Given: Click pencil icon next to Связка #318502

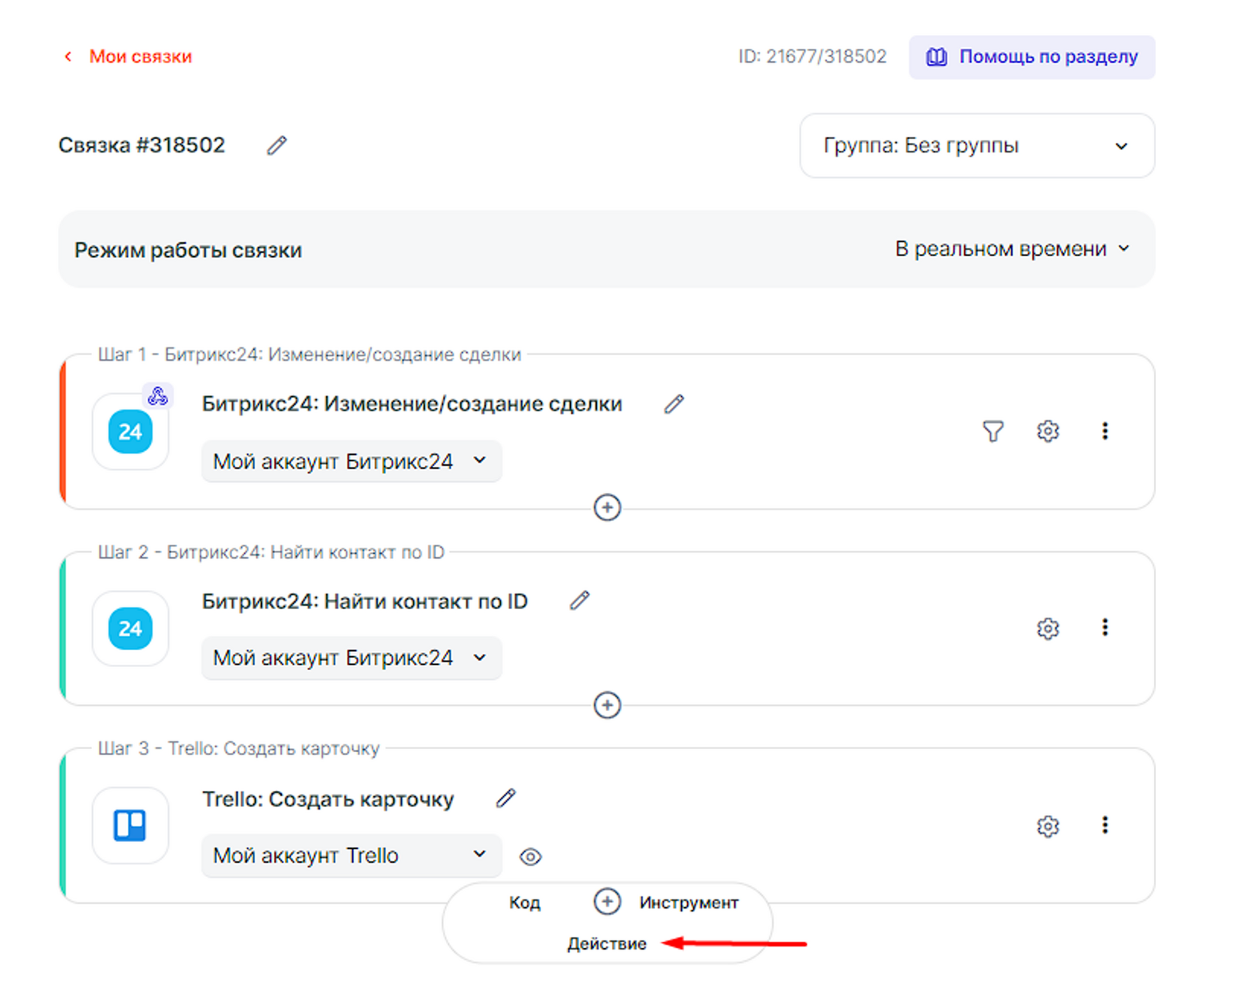Looking at the screenshot, I should 276,145.
